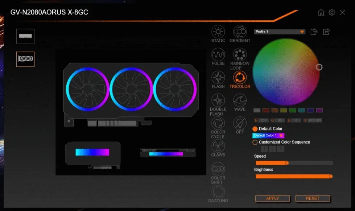Screen dimensions: 355x211
Task: Select the second device thumbnail on the left
Action: (25, 59)
